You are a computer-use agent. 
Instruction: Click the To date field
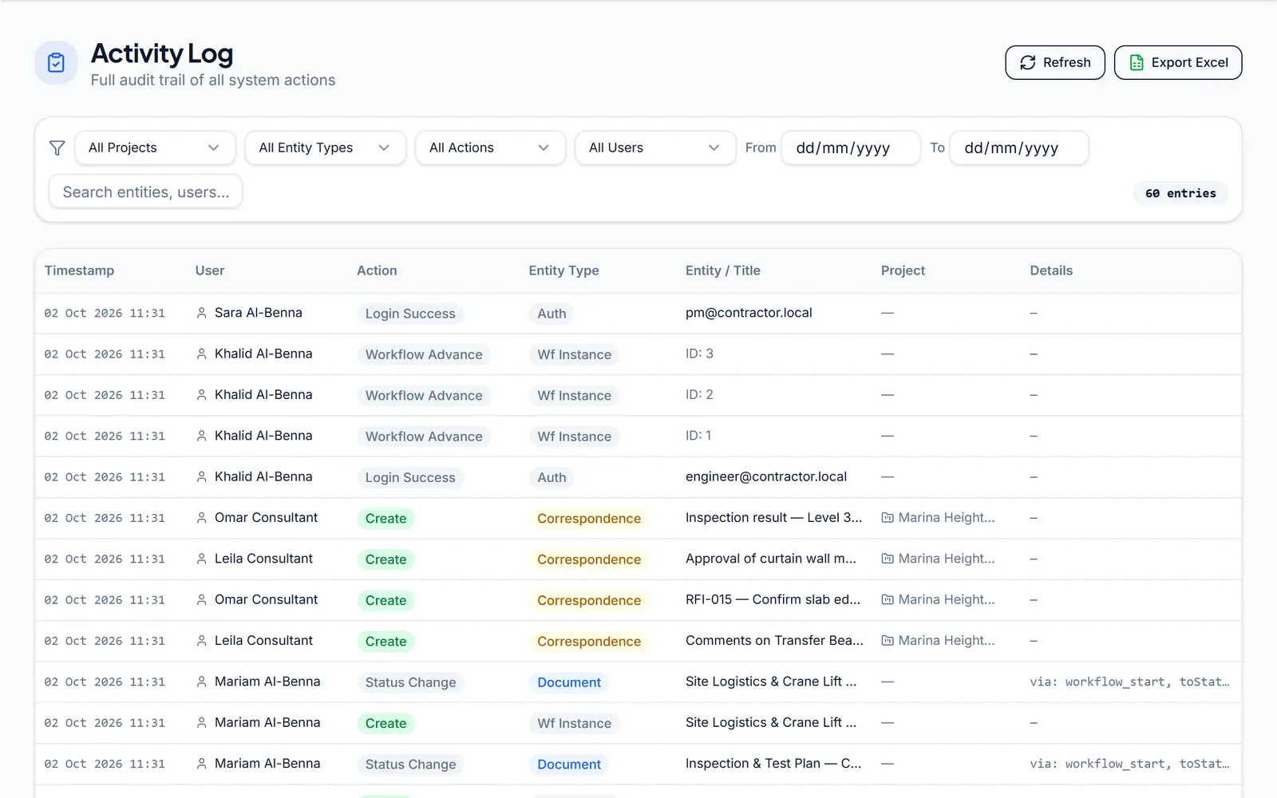point(1019,148)
